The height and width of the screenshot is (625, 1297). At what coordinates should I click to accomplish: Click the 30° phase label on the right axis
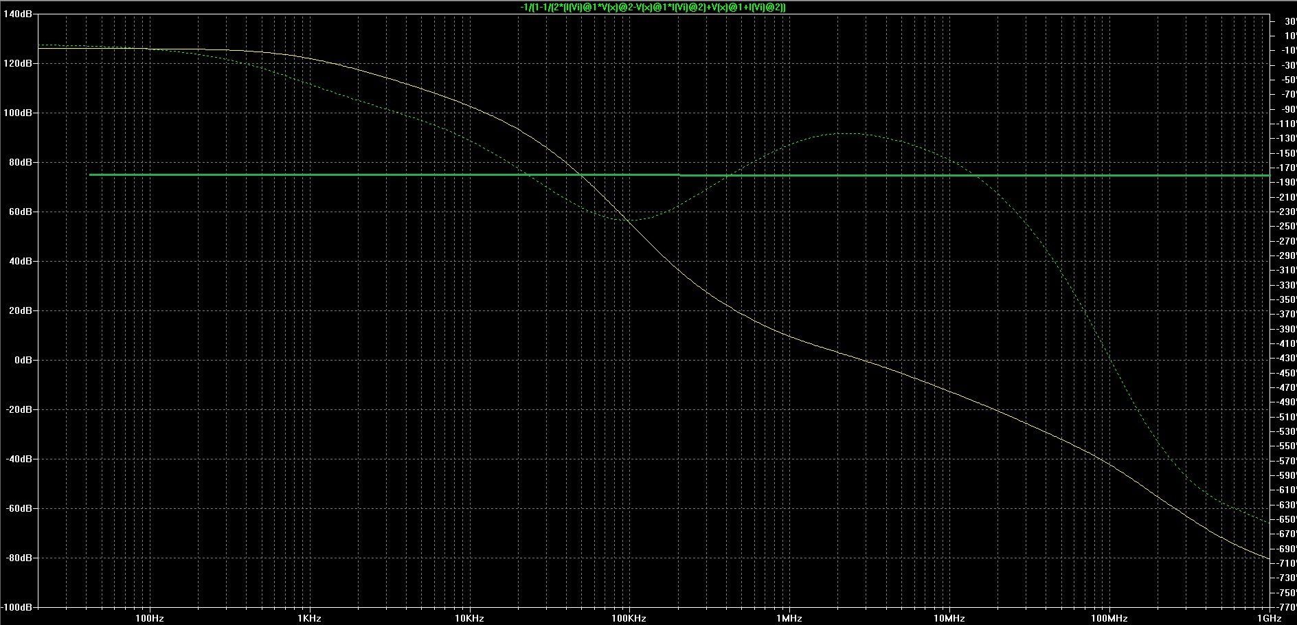click(x=1289, y=21)
